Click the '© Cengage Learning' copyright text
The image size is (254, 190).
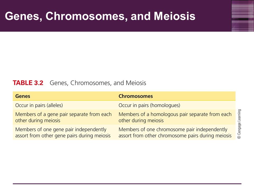(239, 124)
